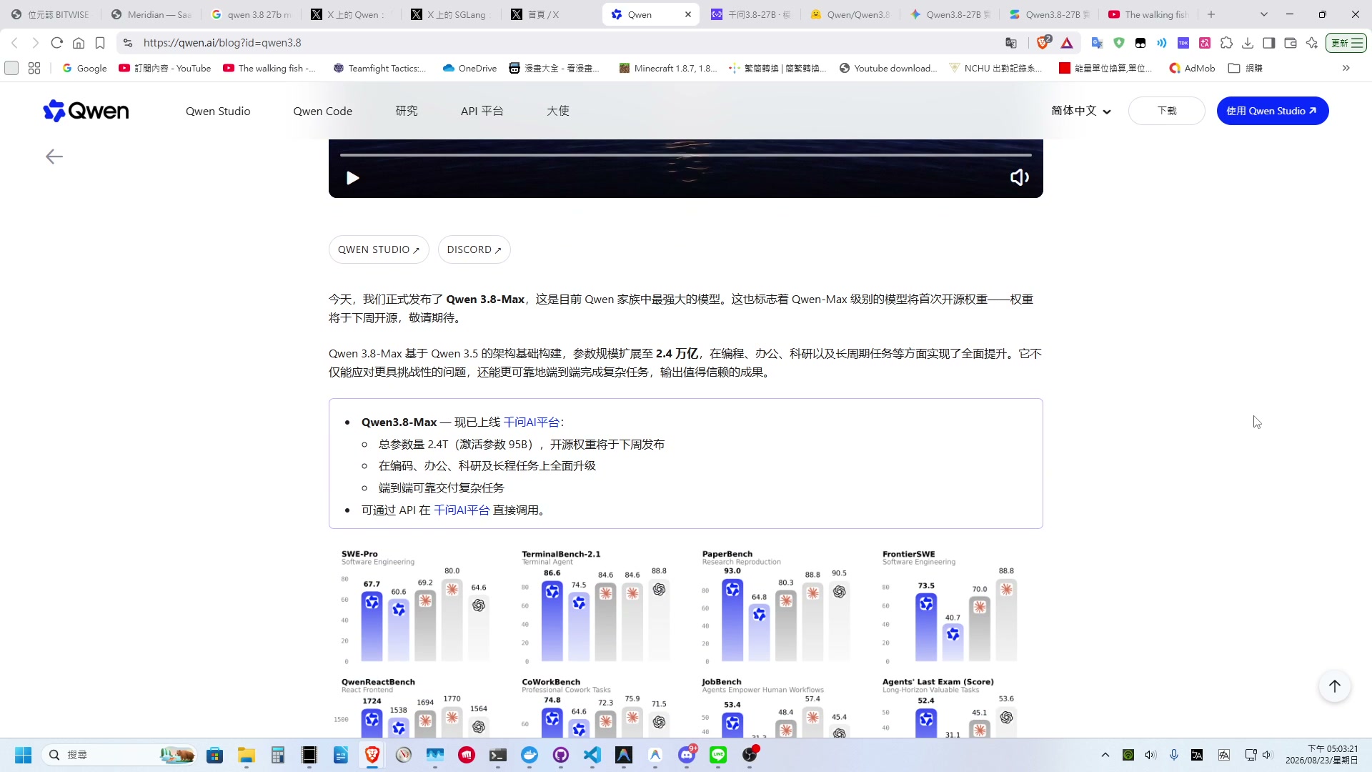Open the pink translate extension icon
The height and width of the screenshot is (772, 1372).
click(x=1205, y=43)
